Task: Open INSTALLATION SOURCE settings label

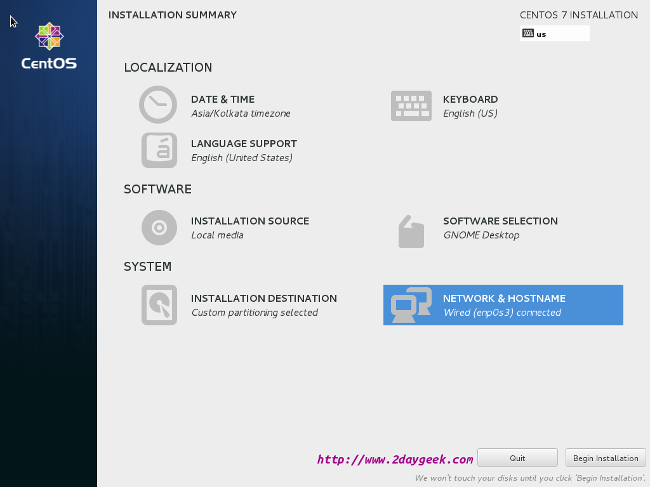Action: (250, 221)
